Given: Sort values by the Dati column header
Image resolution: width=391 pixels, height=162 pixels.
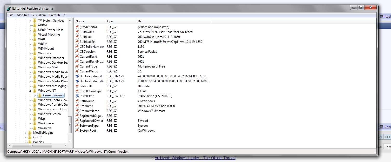Looking at the screenshot, I should pos(174,21).
